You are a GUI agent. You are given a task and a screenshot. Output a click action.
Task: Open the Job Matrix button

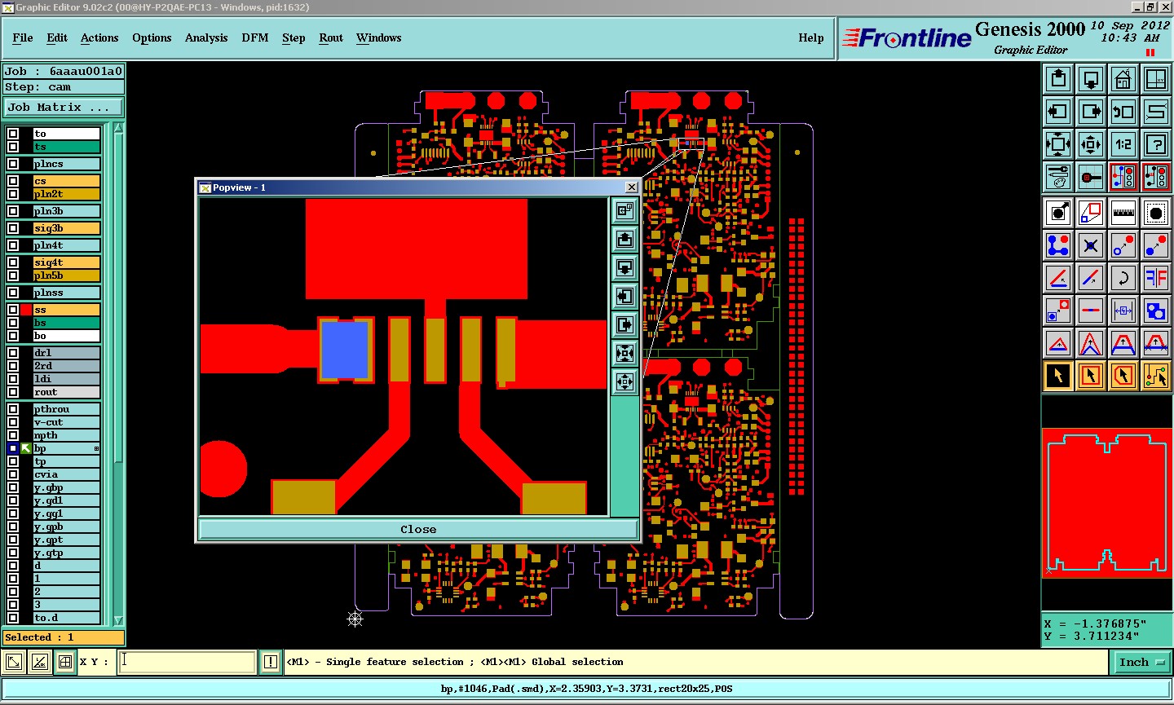tap(64, 107)
